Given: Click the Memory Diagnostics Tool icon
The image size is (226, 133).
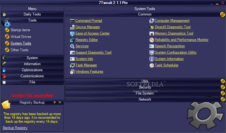Looking at the screenshot, I should (152, 34).
